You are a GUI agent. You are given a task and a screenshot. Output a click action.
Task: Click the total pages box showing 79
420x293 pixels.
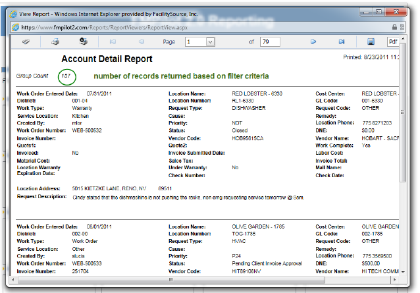pyautogui.click(x=269, y=41)
